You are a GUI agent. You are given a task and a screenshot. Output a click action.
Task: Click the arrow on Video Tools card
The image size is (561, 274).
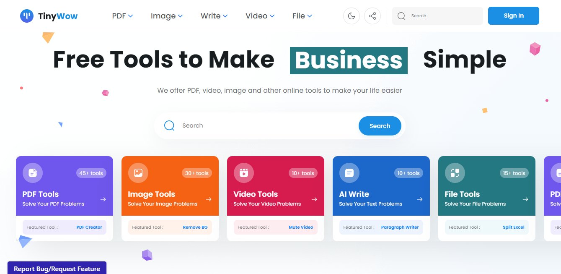coord(314,199)
